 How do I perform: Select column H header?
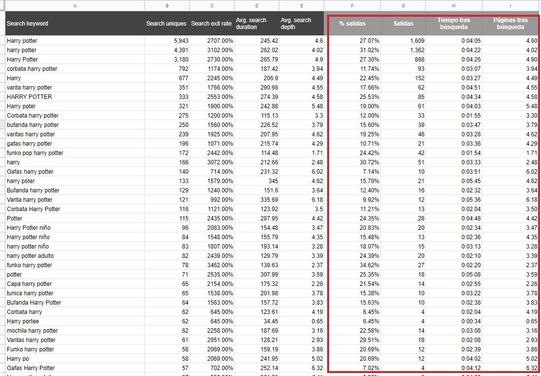pos(454,5)
